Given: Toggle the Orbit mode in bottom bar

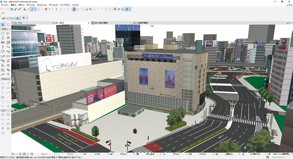Looking at the screenshot, I should 24,154.
